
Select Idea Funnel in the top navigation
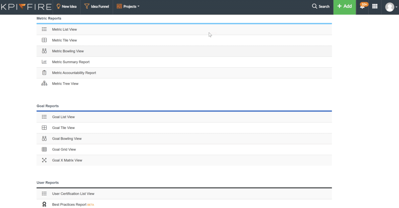[100, 7]
